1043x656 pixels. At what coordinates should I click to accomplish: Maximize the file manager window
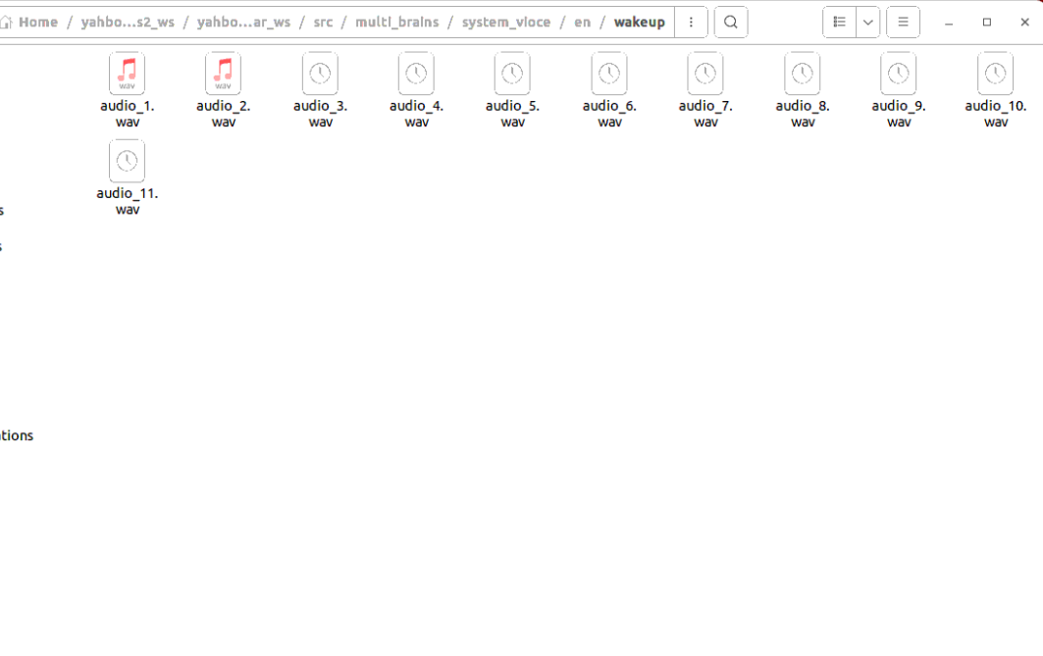point(987,22)
